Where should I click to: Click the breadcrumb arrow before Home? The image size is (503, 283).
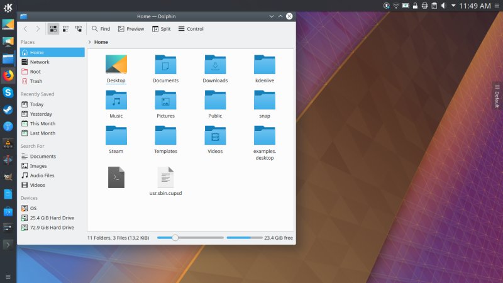click(x=89, y=42)
